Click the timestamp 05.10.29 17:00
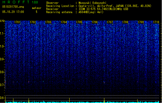 coord(13,12)
